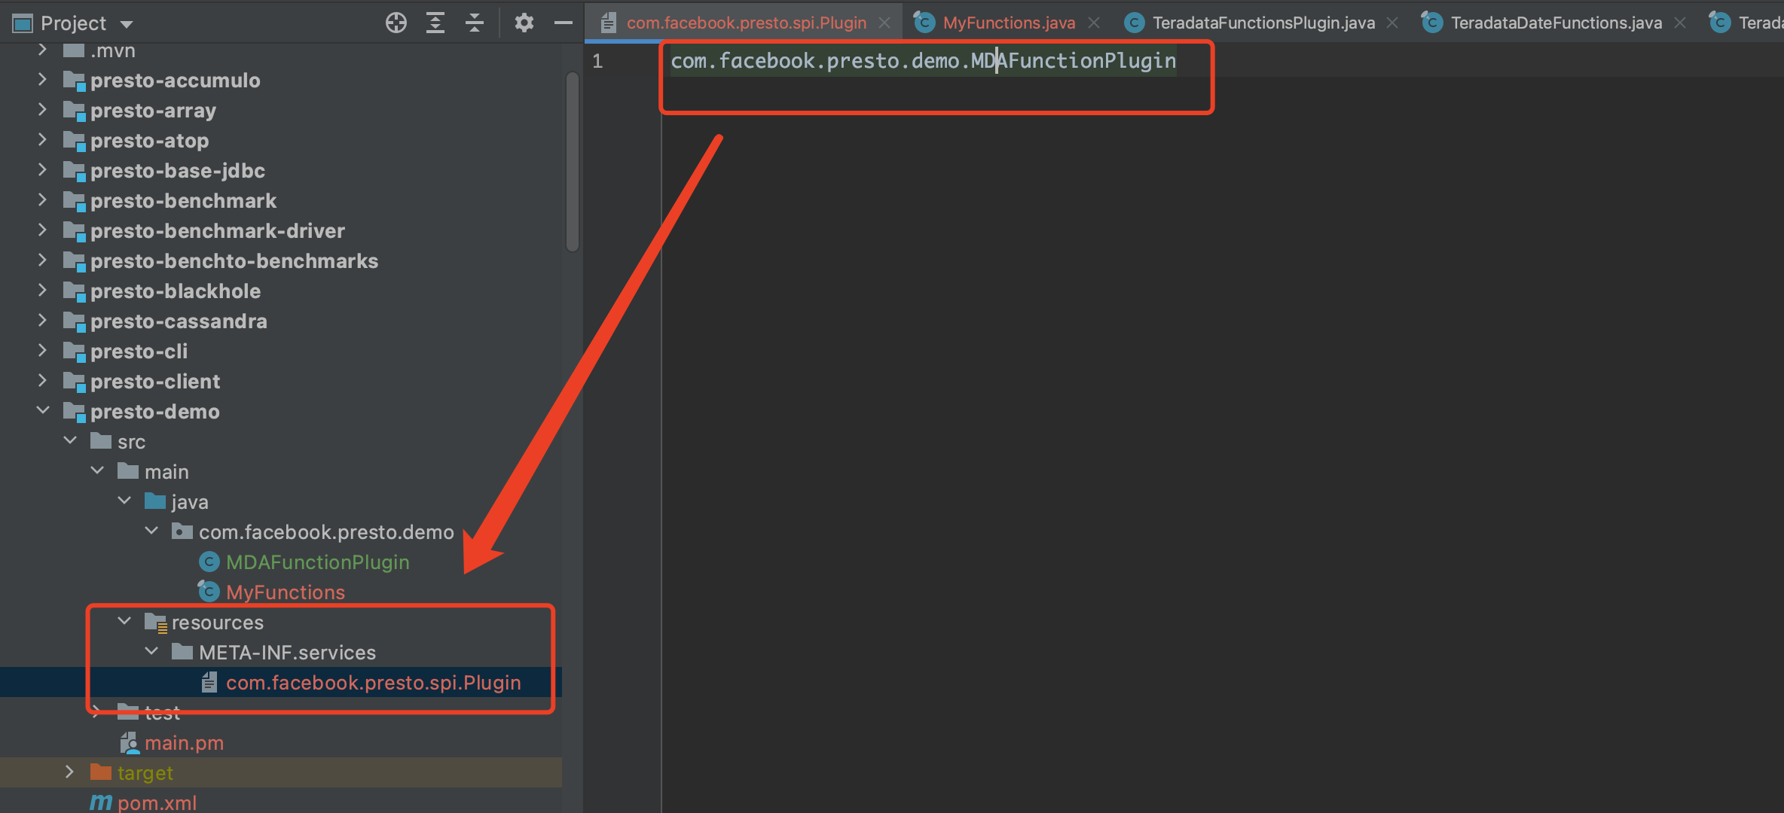Click the locate/select opened file crosshair icon
This screenshot has height=813, width=1784.
tap(396, 23)
